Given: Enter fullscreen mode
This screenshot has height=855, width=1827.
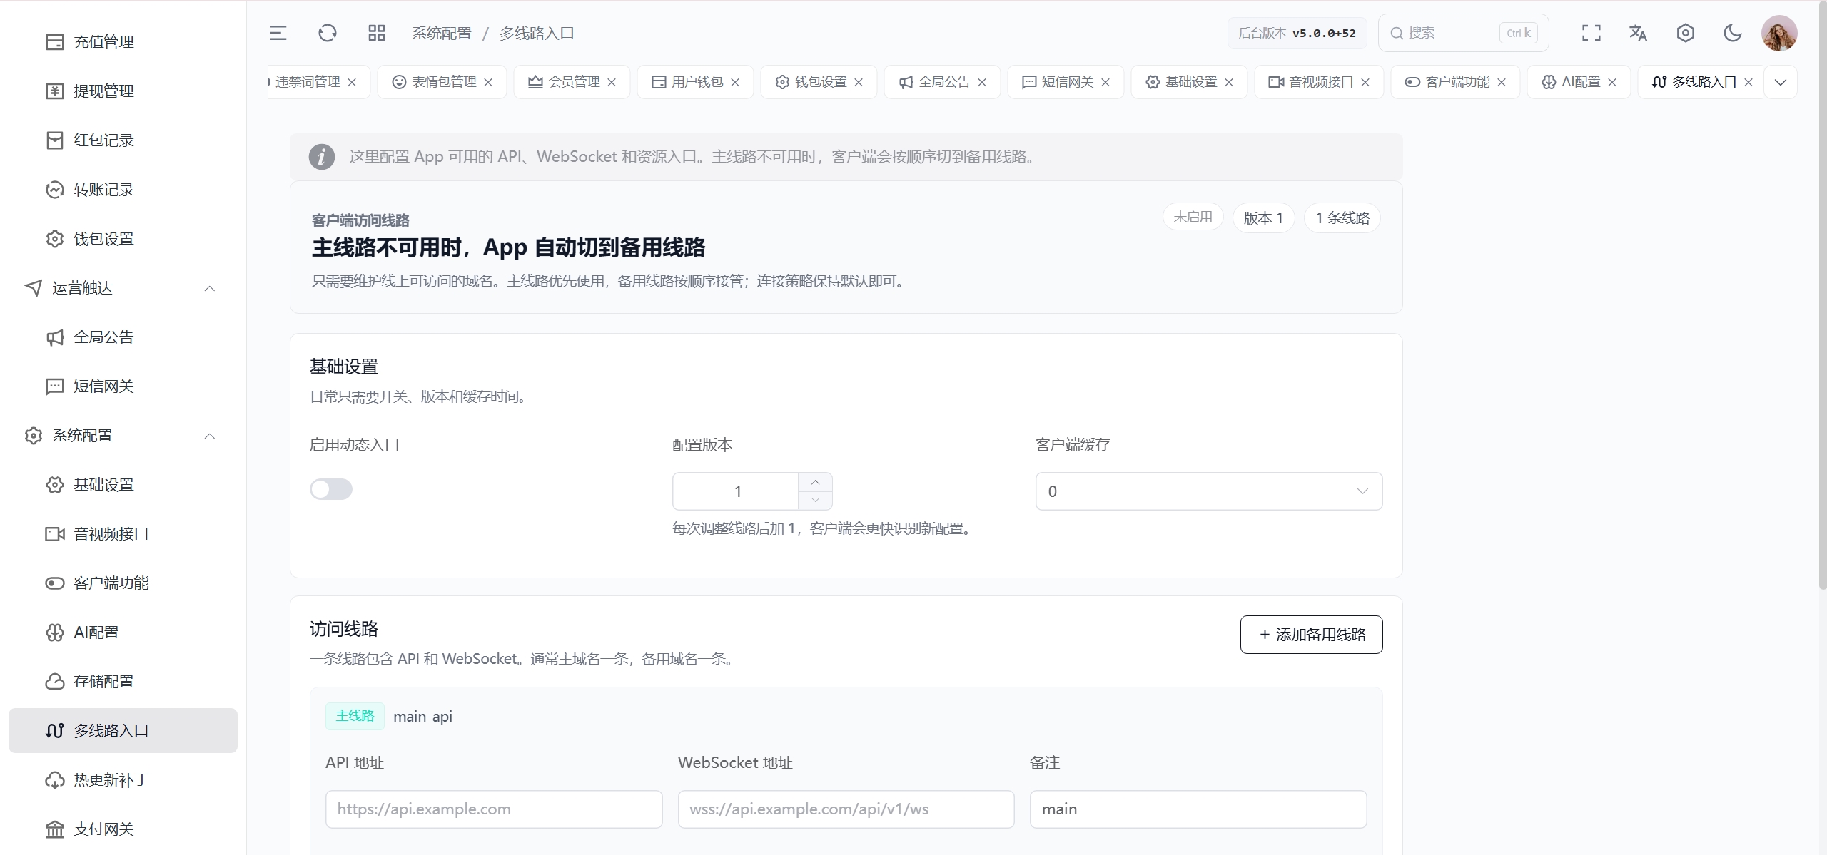Looking at the screenshot, I should click(x=1591, y=33).
